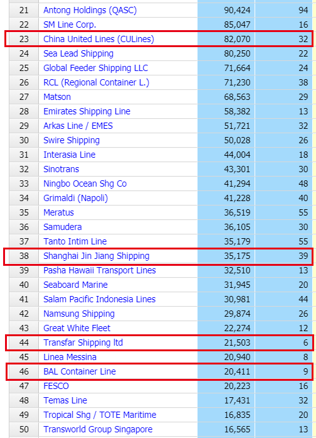Select the TEU value 71,230

coord(237,83)
